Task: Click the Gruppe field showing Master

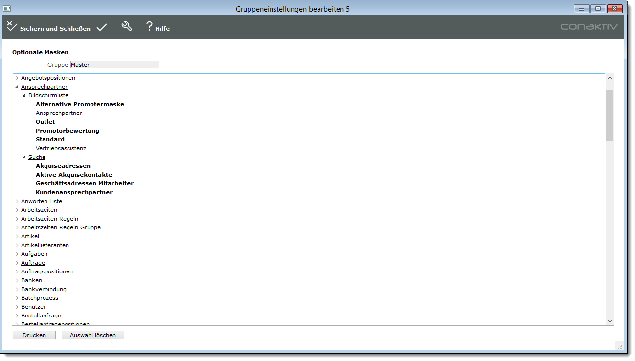Action: [114, 65]
